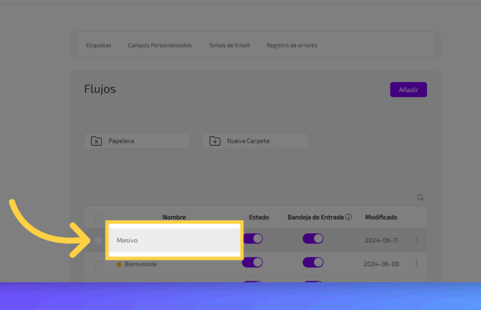Create a Nueva Carpeta folder
This screenshot has width=481, height=310.
255,141
